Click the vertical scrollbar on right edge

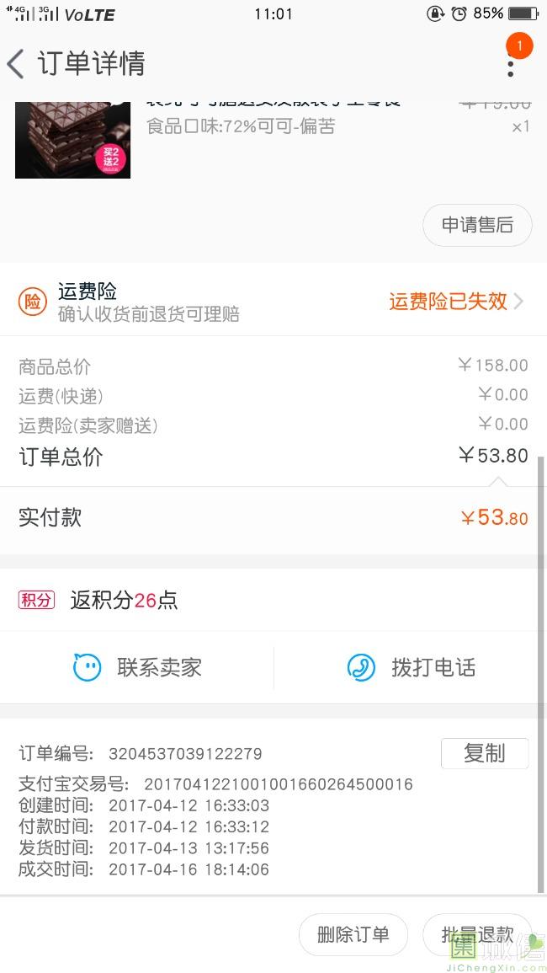(x=541, y=675)
